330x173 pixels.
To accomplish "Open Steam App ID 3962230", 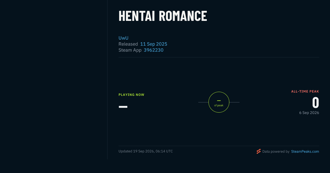I will [x=153, y=50].
